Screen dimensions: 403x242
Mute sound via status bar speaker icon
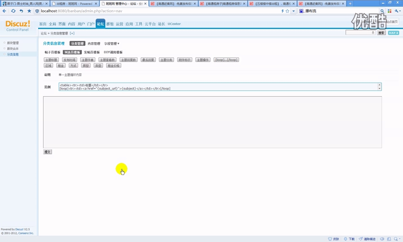point(382,239)
